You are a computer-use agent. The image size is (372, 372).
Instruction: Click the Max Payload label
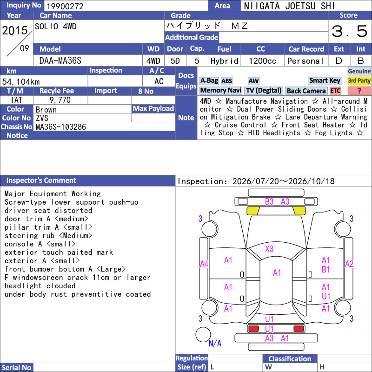153,108
